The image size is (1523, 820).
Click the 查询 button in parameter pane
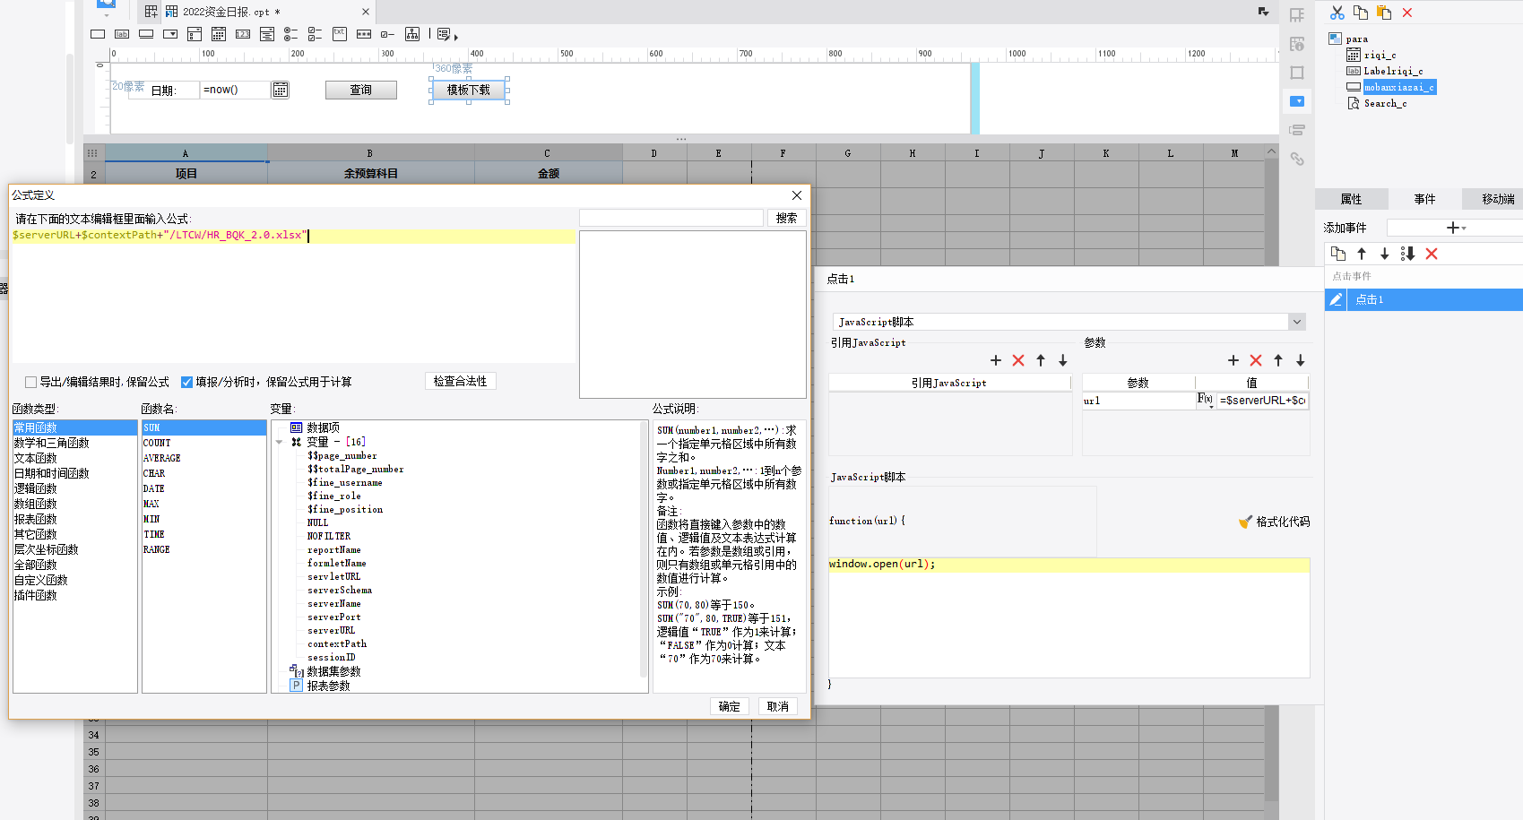coord(360,90)
